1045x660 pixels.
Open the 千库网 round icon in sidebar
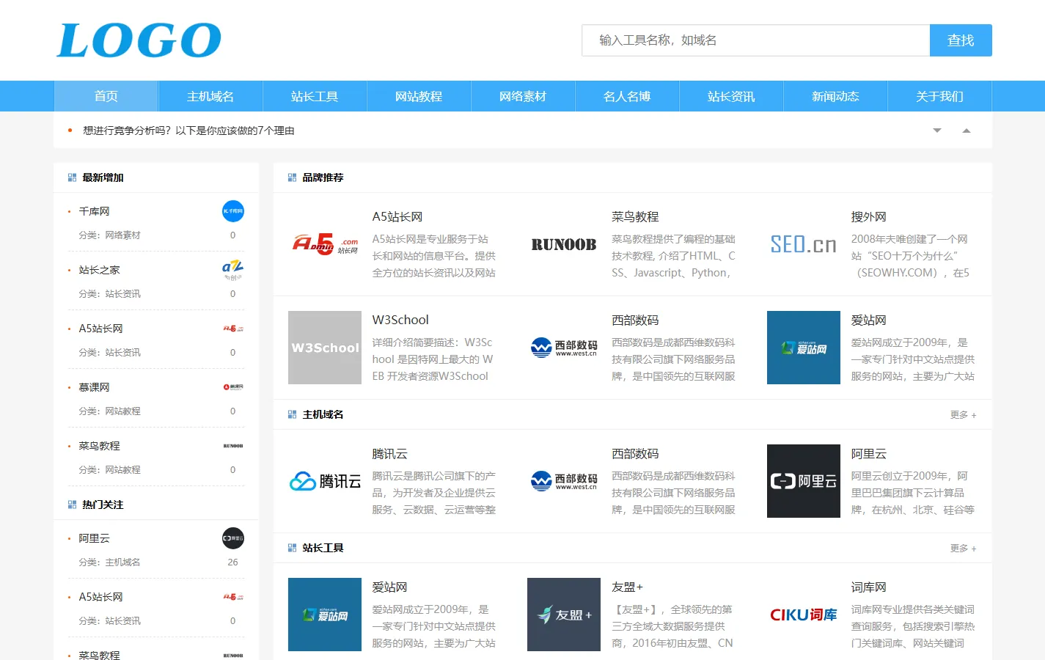[233, 211]
